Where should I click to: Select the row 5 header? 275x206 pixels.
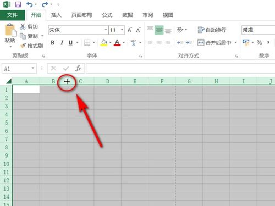pos(6,123)
